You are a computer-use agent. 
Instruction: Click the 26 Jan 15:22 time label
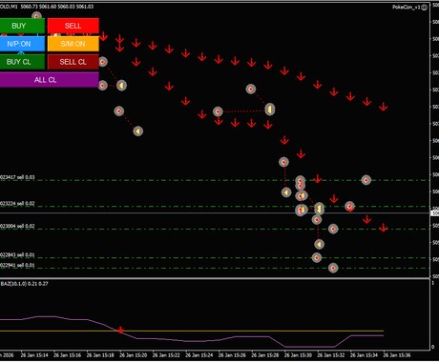point(166,355)
